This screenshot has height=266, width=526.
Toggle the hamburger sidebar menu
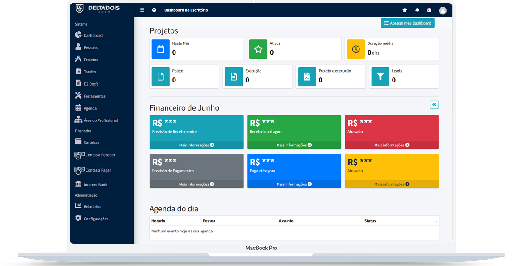(x=142, y=10)
